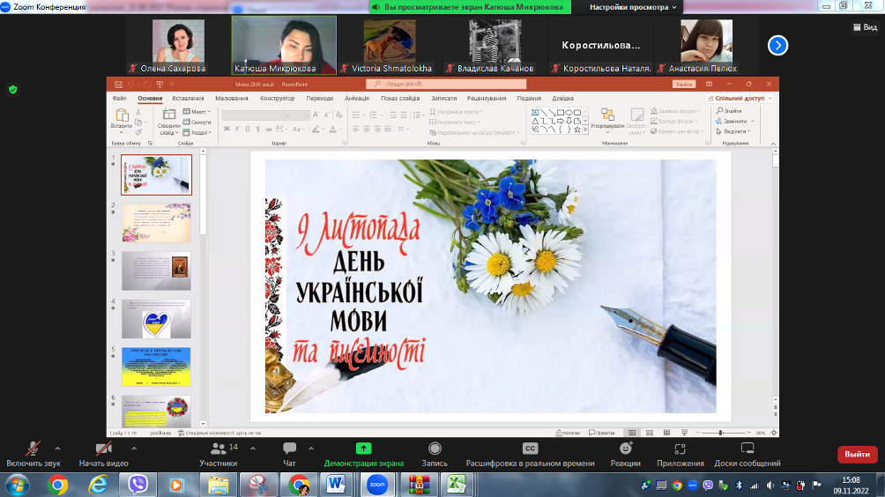Adjust the PowerPoint zoom slider
Screen dimensions: 885x497
(721, 433)
